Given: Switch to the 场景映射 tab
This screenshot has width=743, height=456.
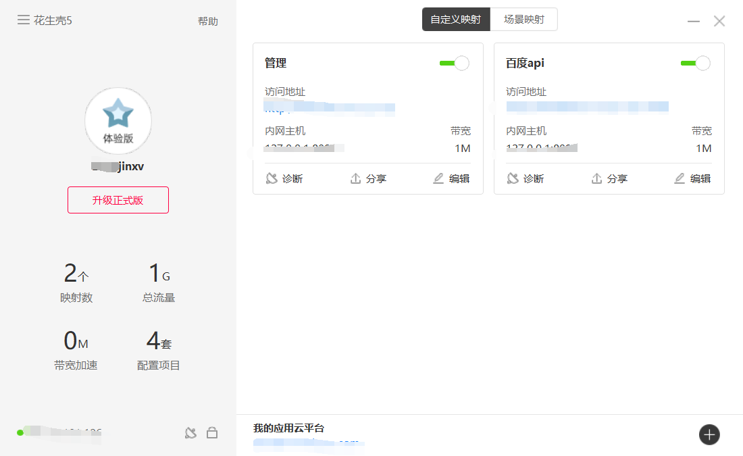Looking at the screenshot, I should [523, 20].
